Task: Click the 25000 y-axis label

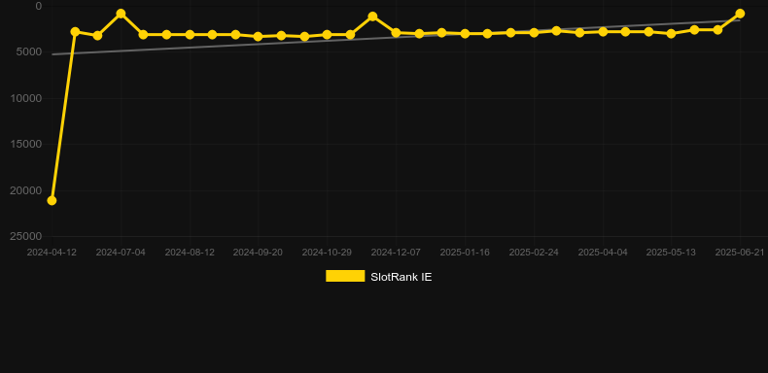Action: click(x=26, y=236)
